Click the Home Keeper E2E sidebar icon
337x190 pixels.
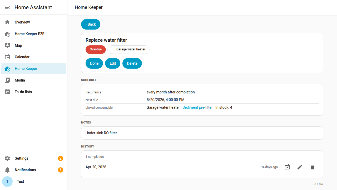7,34
